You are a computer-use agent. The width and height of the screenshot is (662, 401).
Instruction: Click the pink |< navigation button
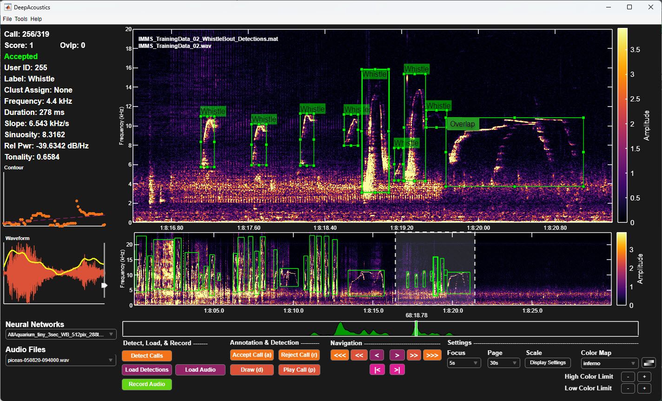click(x=377, y=370)
